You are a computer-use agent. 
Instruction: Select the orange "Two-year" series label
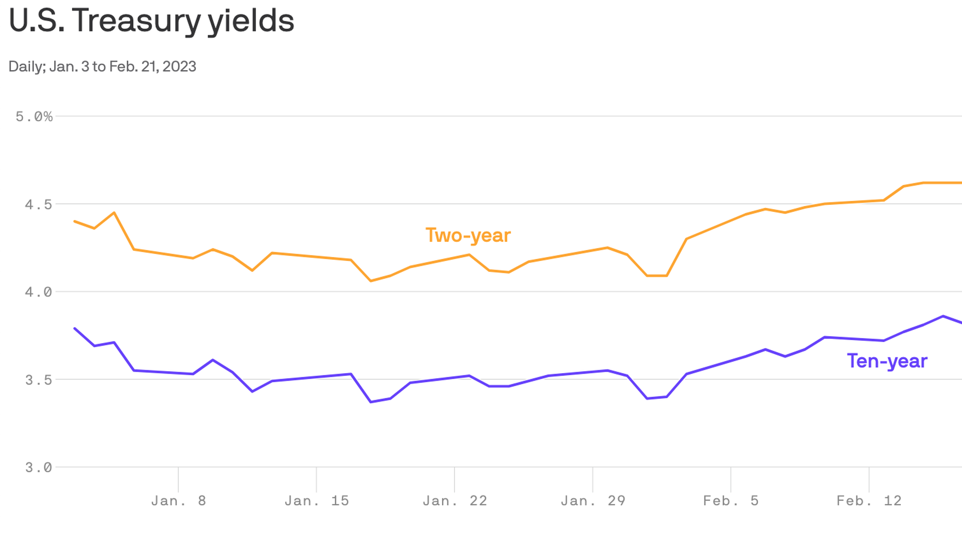468,235
